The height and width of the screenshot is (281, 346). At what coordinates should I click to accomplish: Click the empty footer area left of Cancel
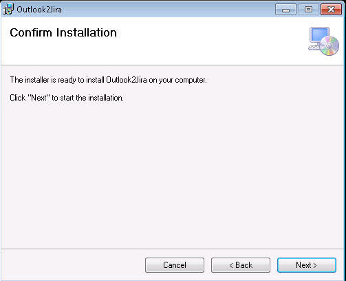pos(73,265)
